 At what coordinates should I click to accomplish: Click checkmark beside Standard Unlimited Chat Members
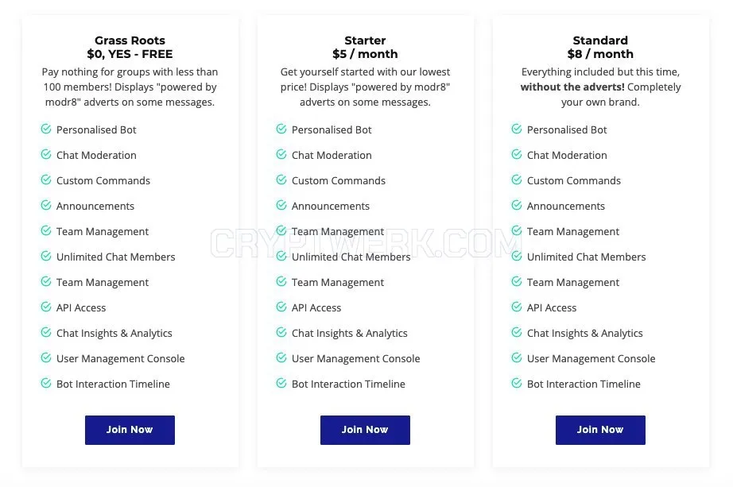tap(517, 256)
